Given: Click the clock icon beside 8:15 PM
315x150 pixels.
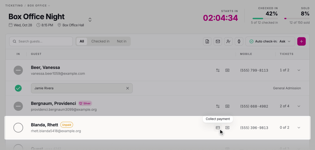Looking at the screenshot, I should (x=38, y=25).
